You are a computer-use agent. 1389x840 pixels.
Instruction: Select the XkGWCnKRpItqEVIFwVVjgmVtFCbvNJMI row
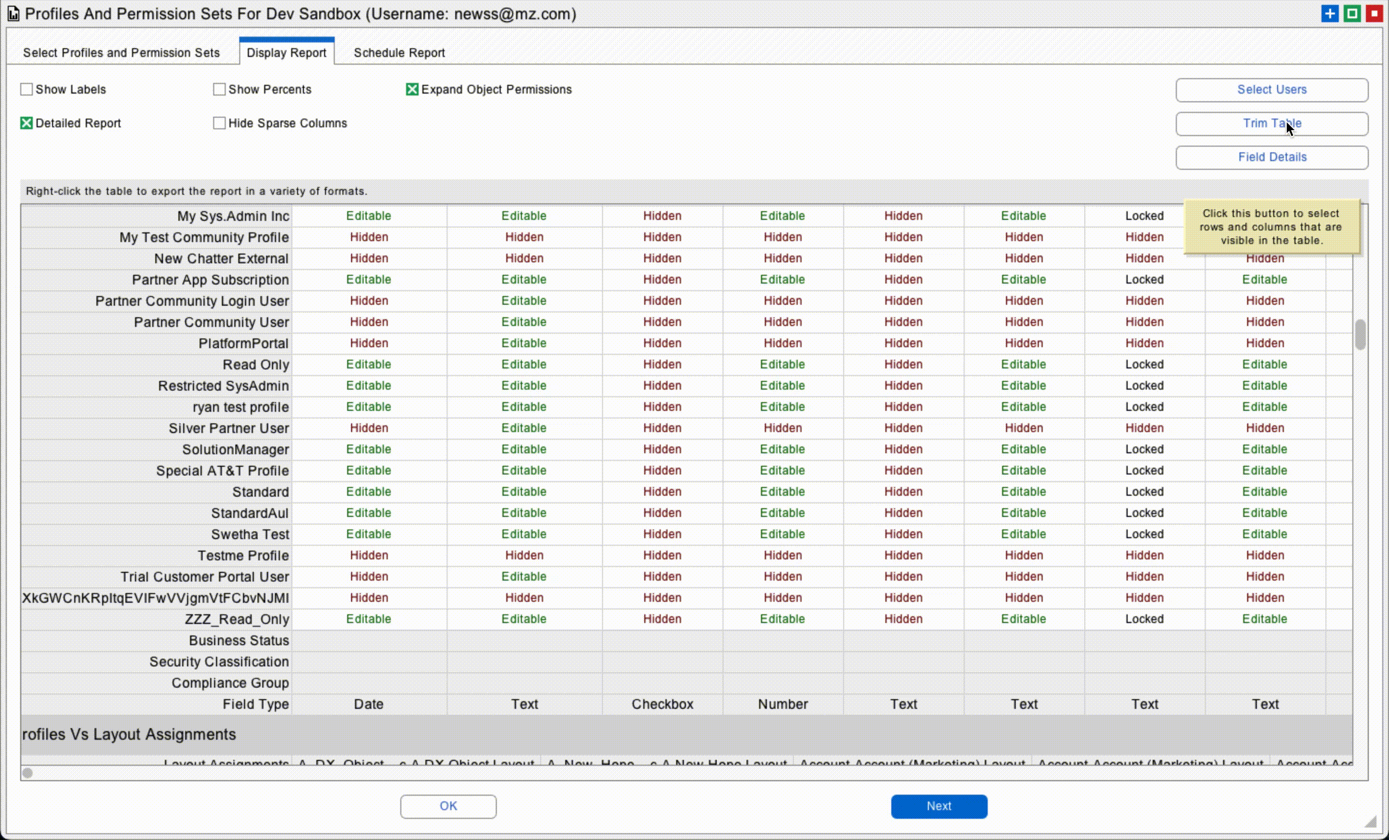tap(156, 598)
